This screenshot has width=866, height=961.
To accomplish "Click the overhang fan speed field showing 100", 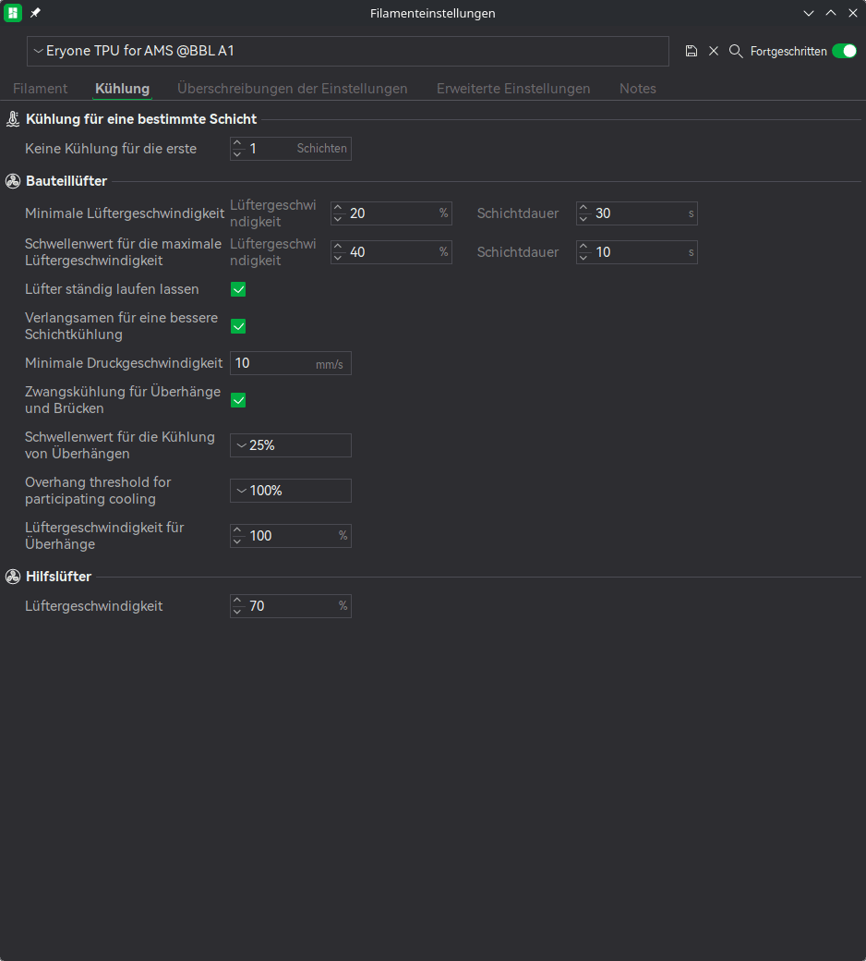I will coord(290,536).
